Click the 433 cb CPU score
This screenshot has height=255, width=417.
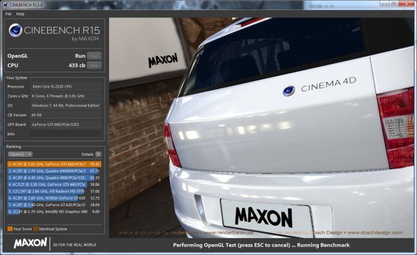77,65
